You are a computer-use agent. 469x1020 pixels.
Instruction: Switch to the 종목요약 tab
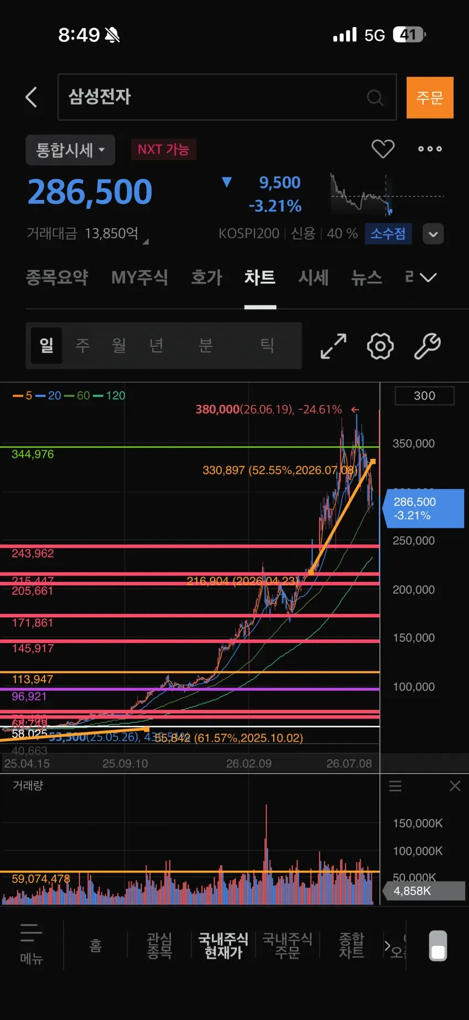click(x=57, y=277)
